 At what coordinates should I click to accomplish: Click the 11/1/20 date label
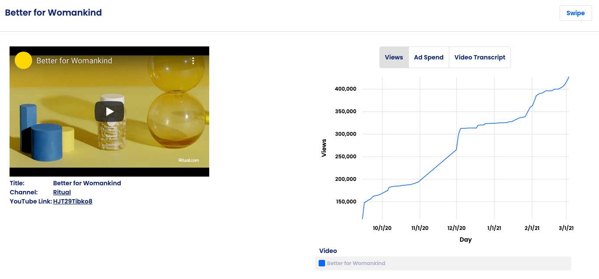pyautogui.click(x=420, y=228)
